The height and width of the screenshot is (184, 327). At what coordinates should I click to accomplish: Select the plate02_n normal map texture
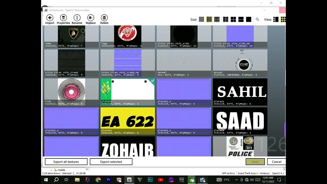[72, 121]
